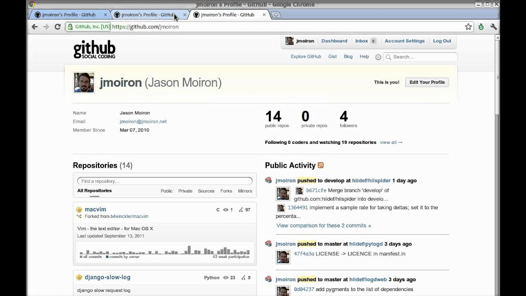Open commit 47f4a3a
The image size is (526, 296).
point(304,254)
